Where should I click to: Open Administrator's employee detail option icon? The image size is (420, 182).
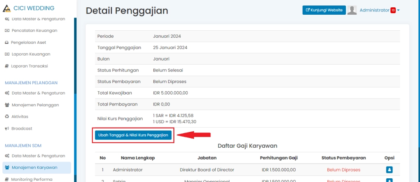point(389,169)
